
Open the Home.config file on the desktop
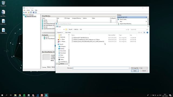coord(3,31)
